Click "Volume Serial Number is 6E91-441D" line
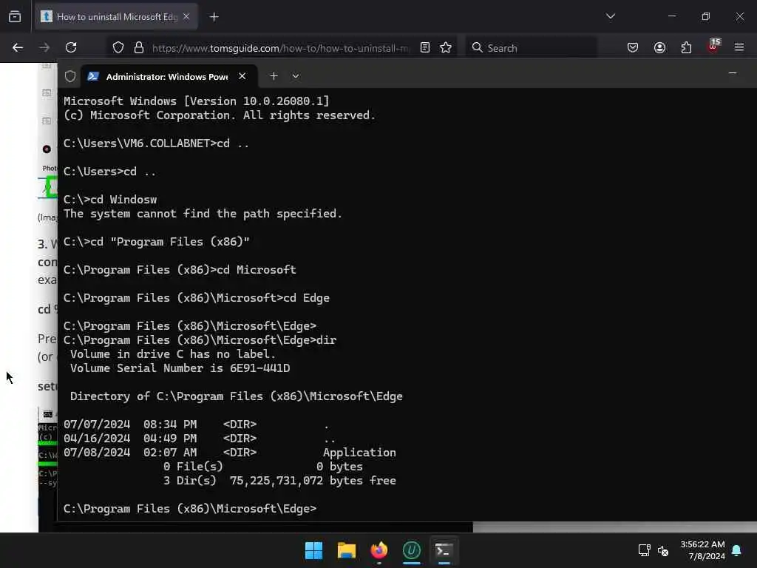757x568 pixels. (x=180, y=368)
